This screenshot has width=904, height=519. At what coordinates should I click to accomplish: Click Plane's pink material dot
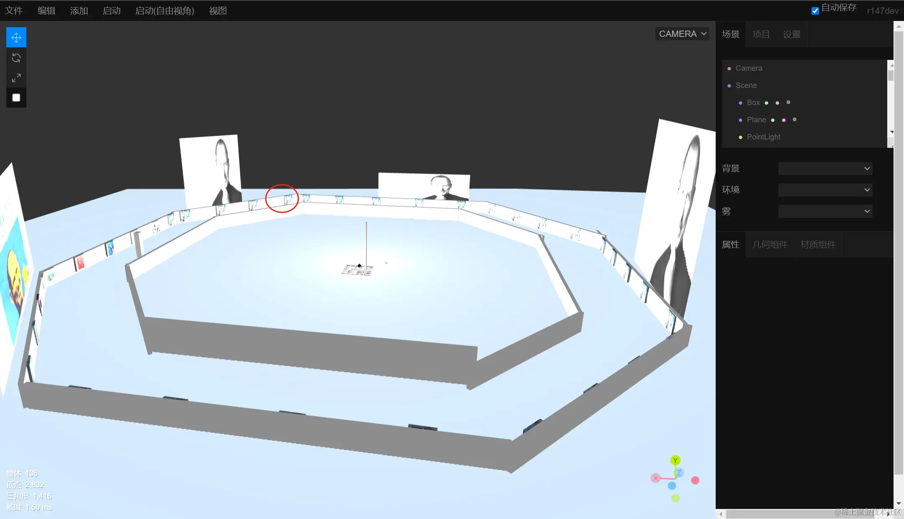783,120
